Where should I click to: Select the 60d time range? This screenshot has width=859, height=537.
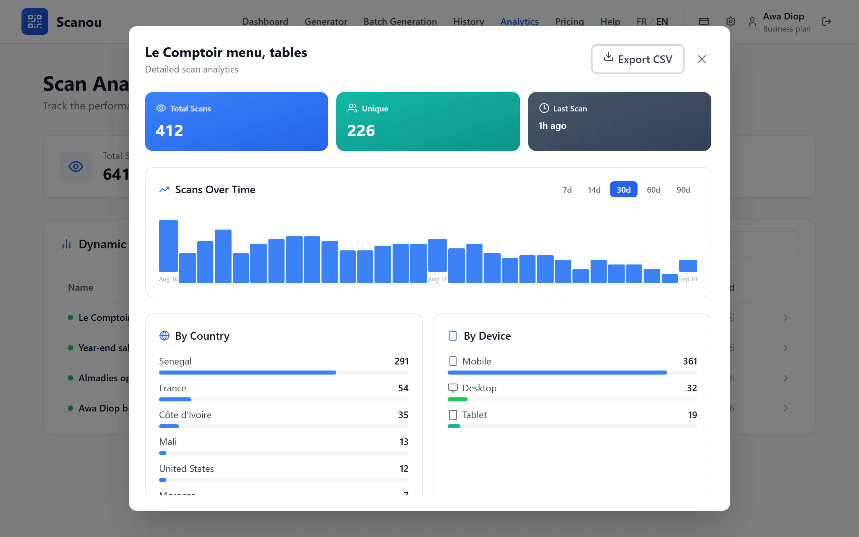[x=654, y=190]
